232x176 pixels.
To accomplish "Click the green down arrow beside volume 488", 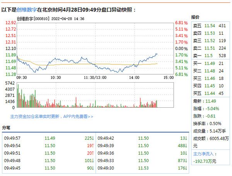I will pyautogui.click(x=187, y=145).
